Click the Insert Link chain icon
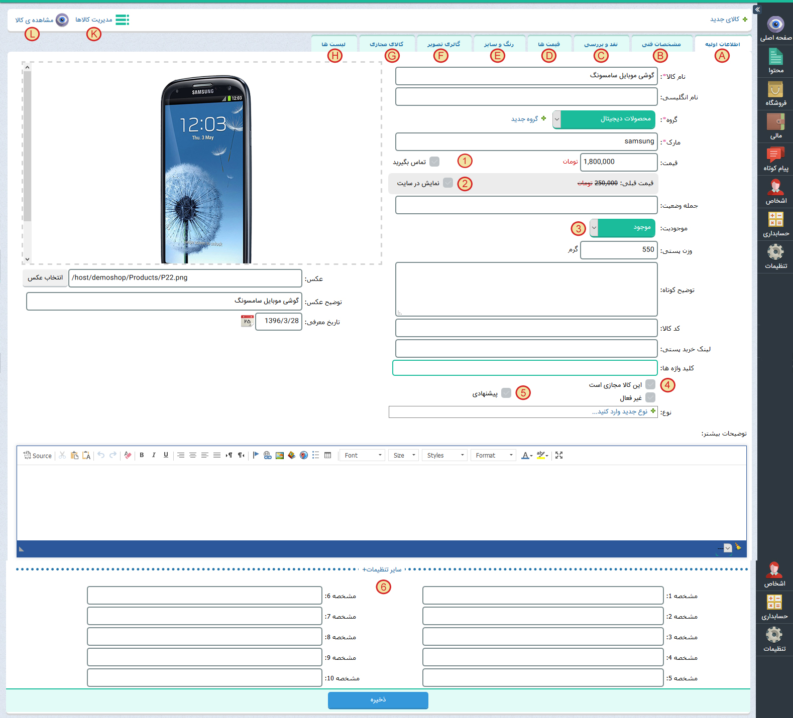The image size is (793, 718). click(x=268, y=455)
